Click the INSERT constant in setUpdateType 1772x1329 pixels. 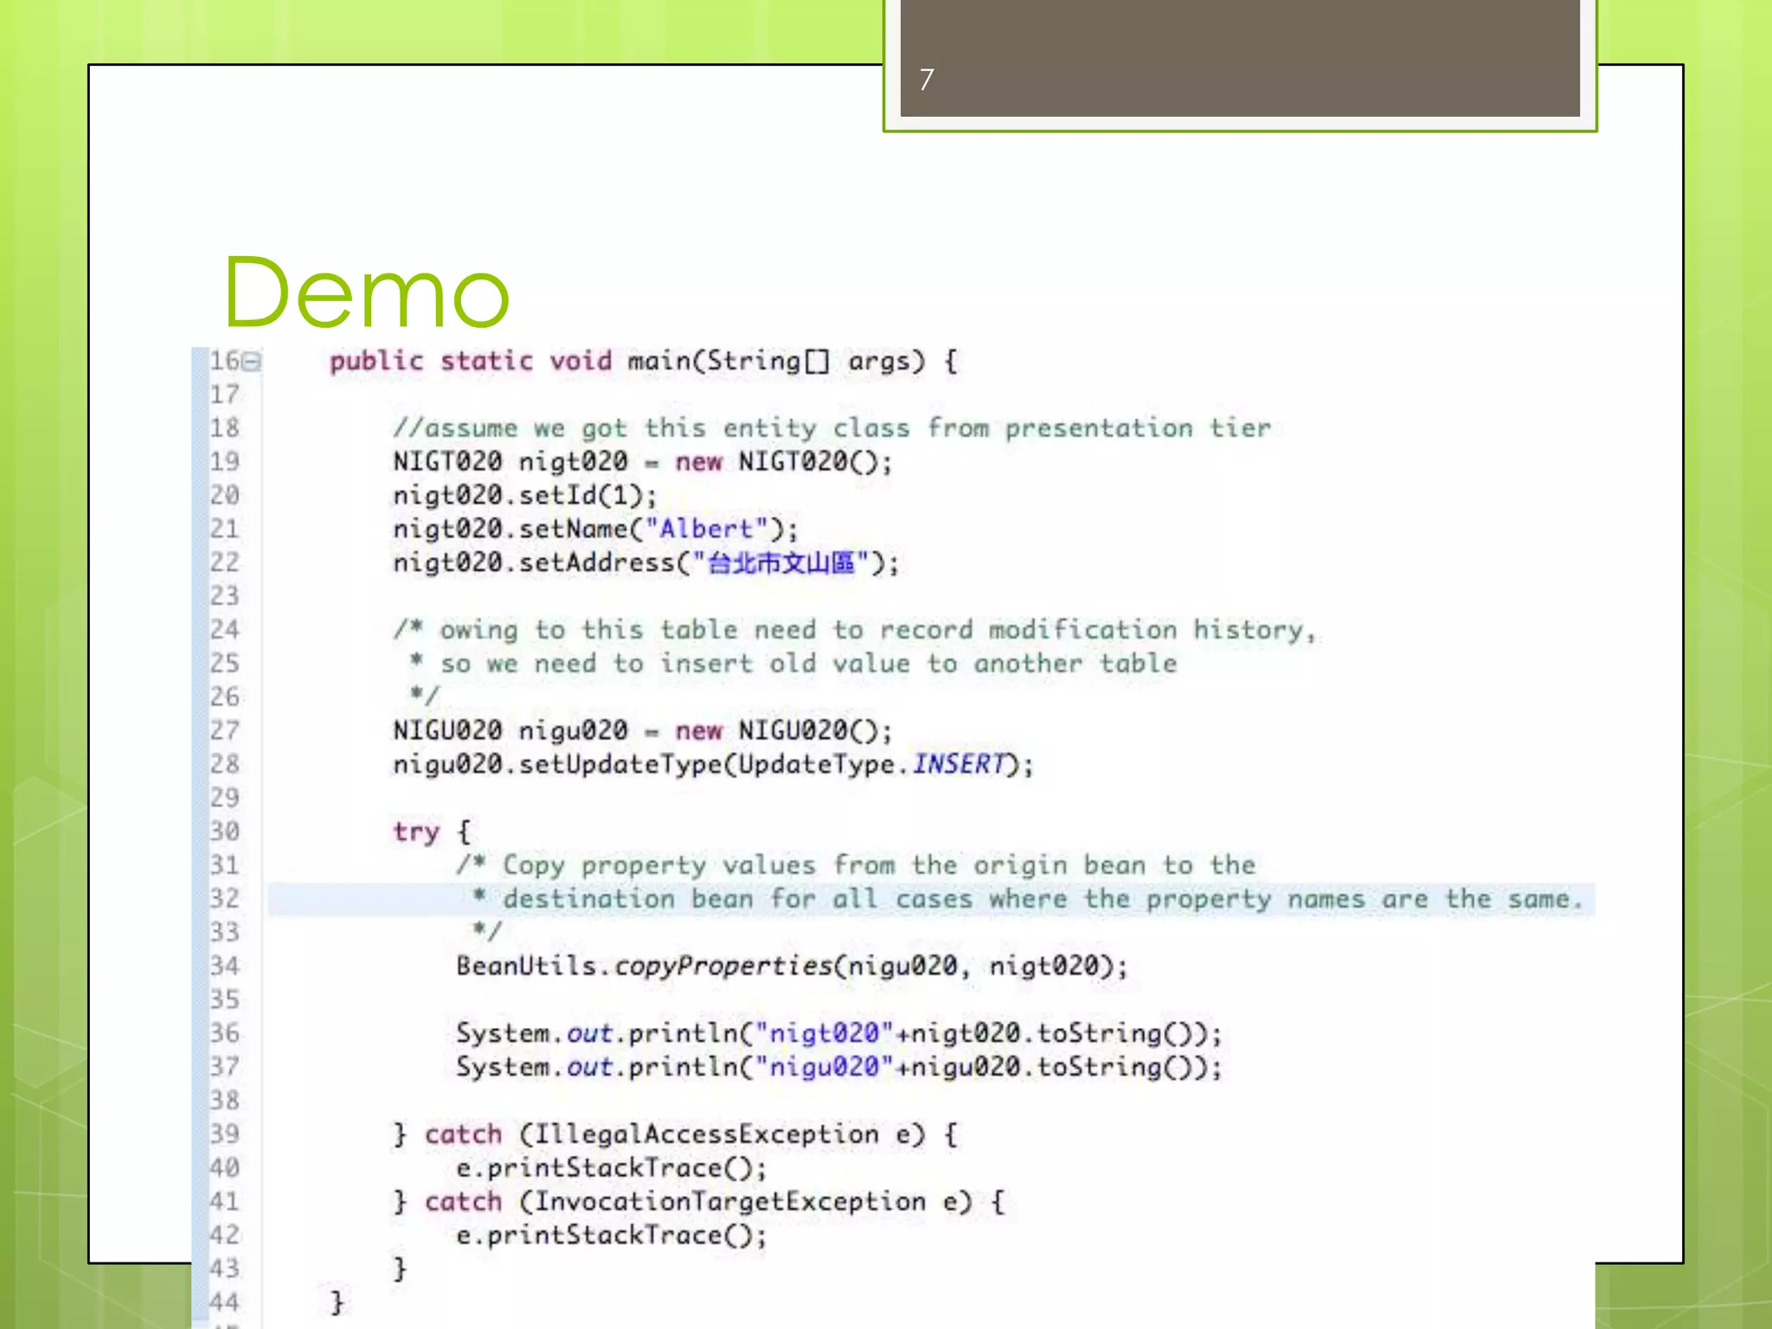click(x=960, y=764)
